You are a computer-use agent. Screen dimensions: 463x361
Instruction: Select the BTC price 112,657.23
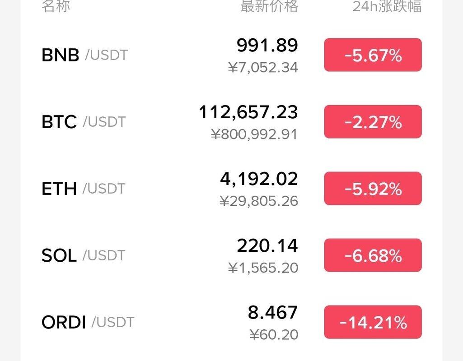point(248,112)
